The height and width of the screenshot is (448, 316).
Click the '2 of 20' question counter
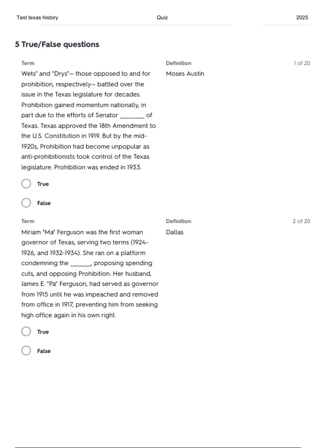pos(301,221)
